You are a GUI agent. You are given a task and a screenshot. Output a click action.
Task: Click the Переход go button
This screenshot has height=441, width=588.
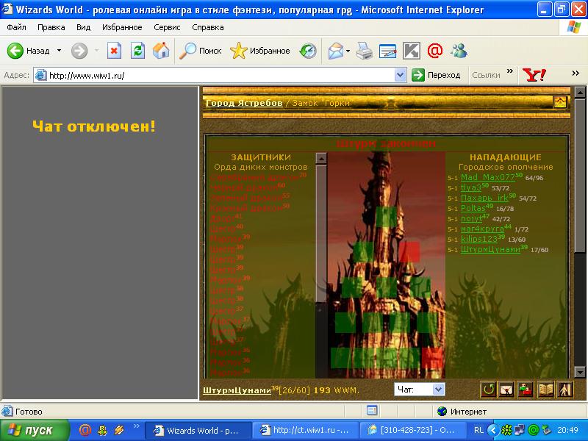point(436,75)
